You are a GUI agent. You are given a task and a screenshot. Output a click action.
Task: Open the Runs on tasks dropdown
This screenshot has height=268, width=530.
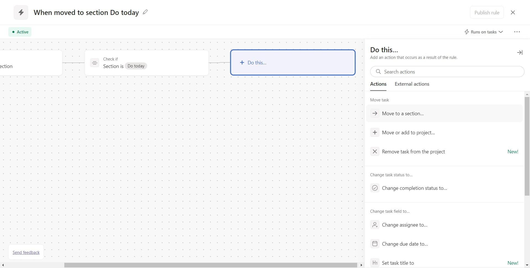point(484,32)
